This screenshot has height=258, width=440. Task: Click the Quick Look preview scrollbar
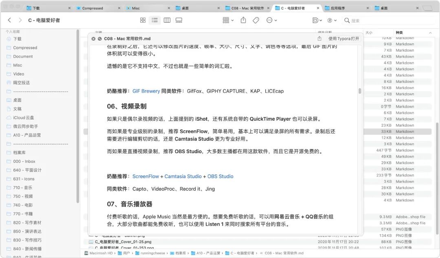pyautogui.click(x=360, y=91)
